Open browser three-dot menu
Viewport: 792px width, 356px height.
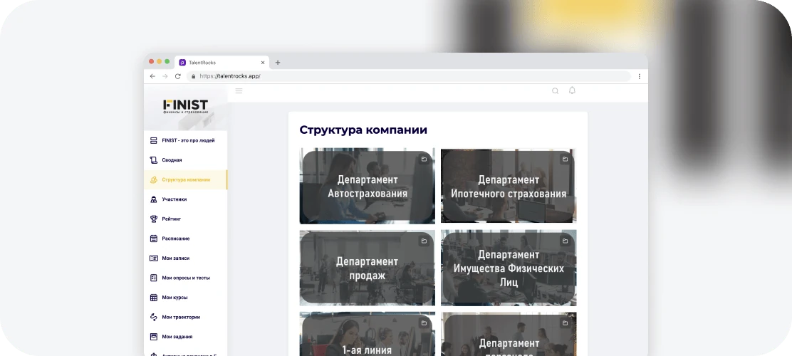coord(639,76)
